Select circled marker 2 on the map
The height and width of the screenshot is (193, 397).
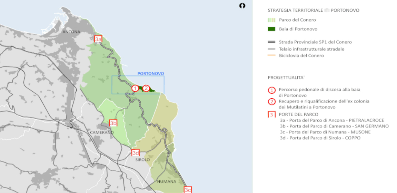point(146,88)
